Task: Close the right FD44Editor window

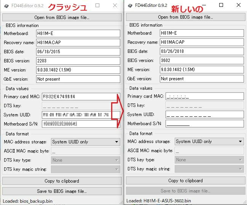Action: (x=239, y=5)
